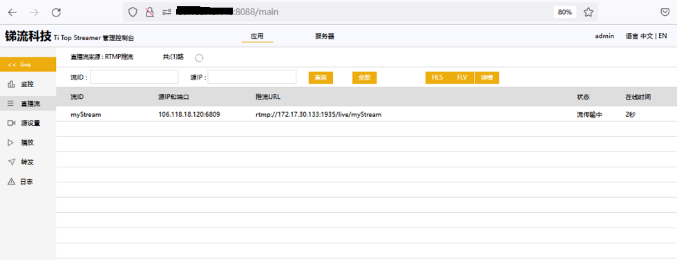
Task: Click the admin user name
Action: point(604,36)
